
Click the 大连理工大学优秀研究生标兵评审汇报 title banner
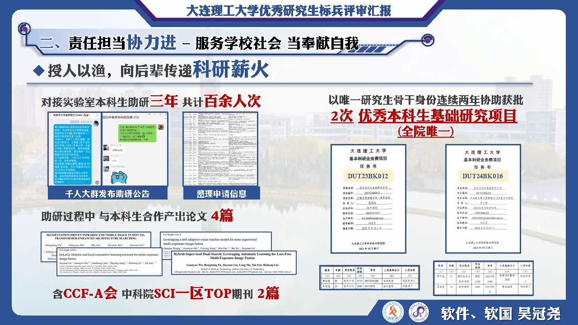[289, 10]
